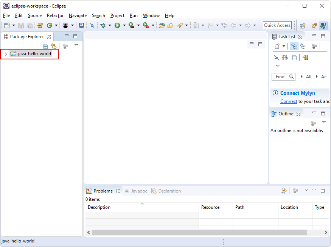
Task: Launch Debug with the bug icon
Action: 103,26
